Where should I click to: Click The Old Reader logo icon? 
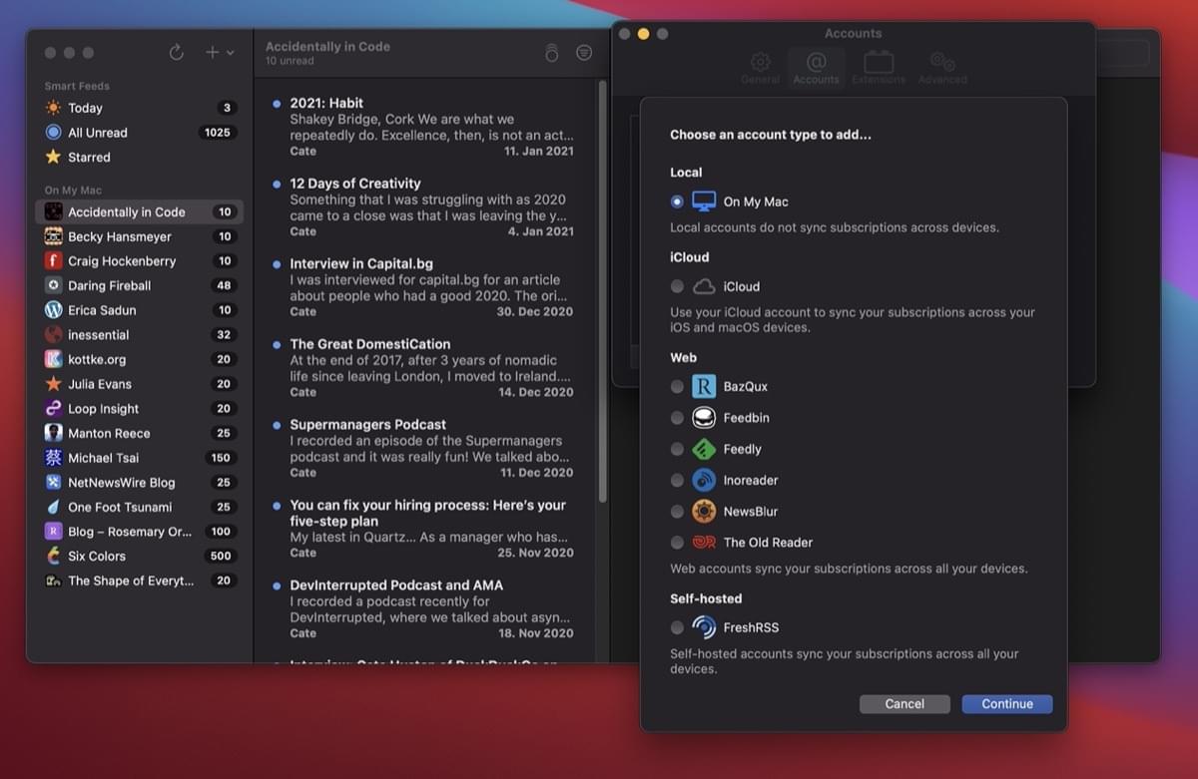(706, 543)
